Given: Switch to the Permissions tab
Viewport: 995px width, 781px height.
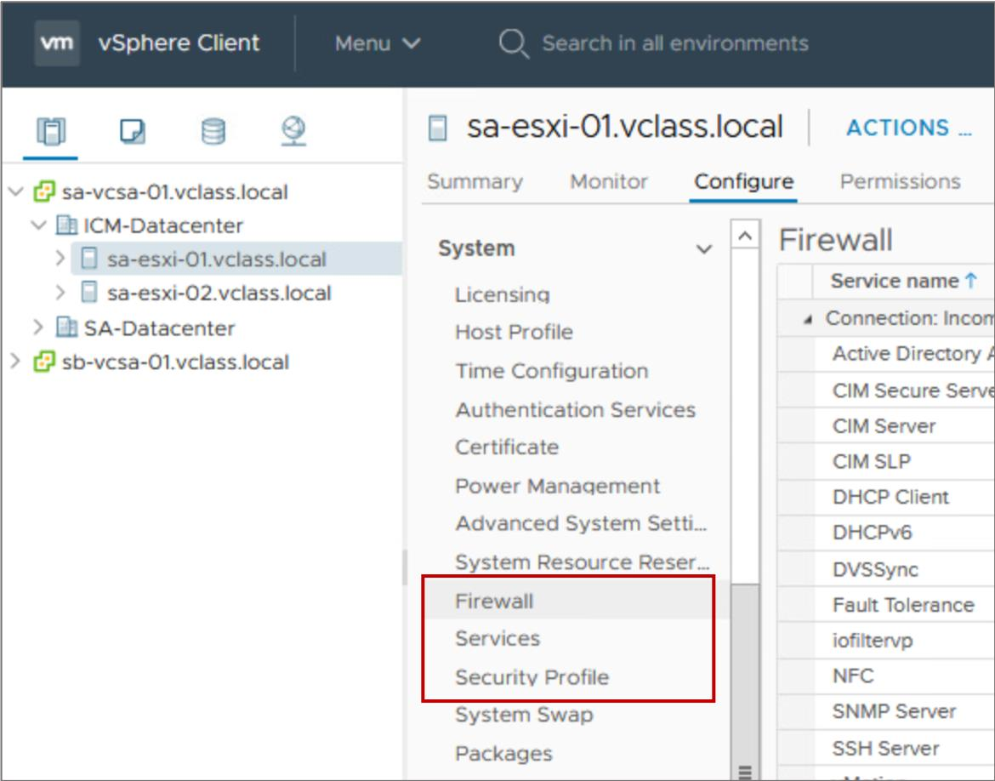Looking at the screenshot, I should (900, 181).
